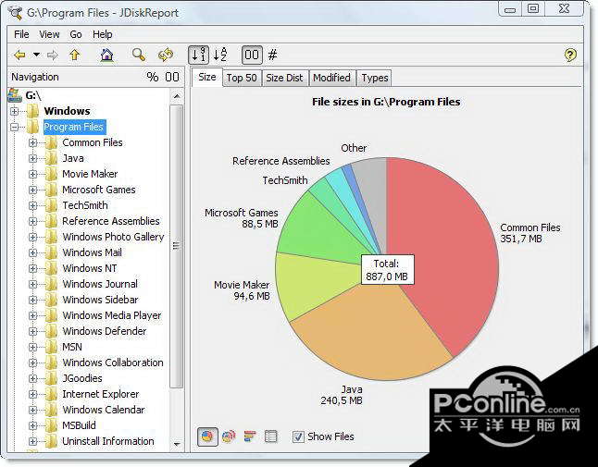This screenshot has width=598, height=467.
Task: Expand the Microsoft Games tree node
Action: pos(32,190)
